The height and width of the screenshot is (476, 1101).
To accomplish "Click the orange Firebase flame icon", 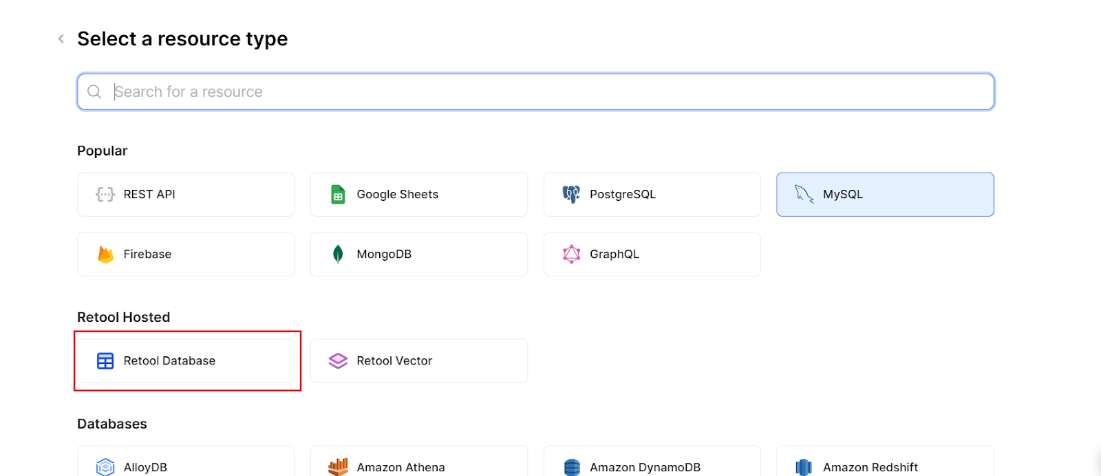I will coord(105,255).
